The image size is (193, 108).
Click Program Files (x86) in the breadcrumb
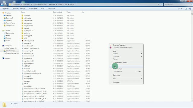pyautogui.click(x=40, y=4)
